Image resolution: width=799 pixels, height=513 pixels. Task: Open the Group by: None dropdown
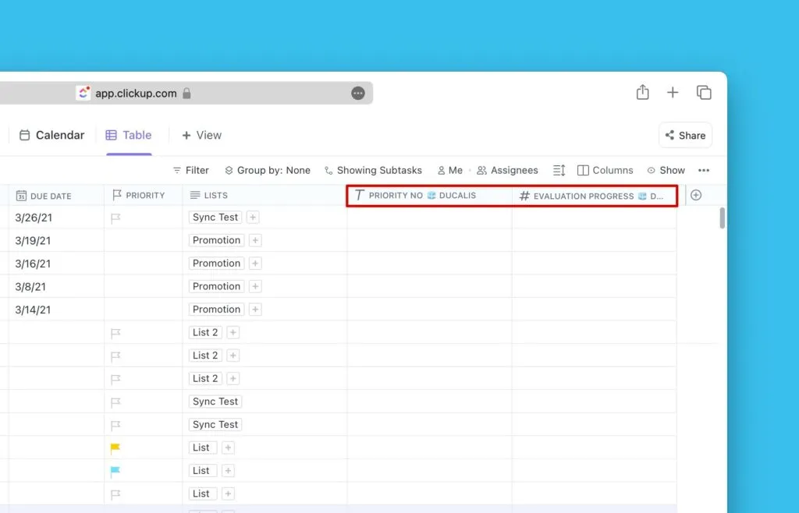tap(268, 170)
